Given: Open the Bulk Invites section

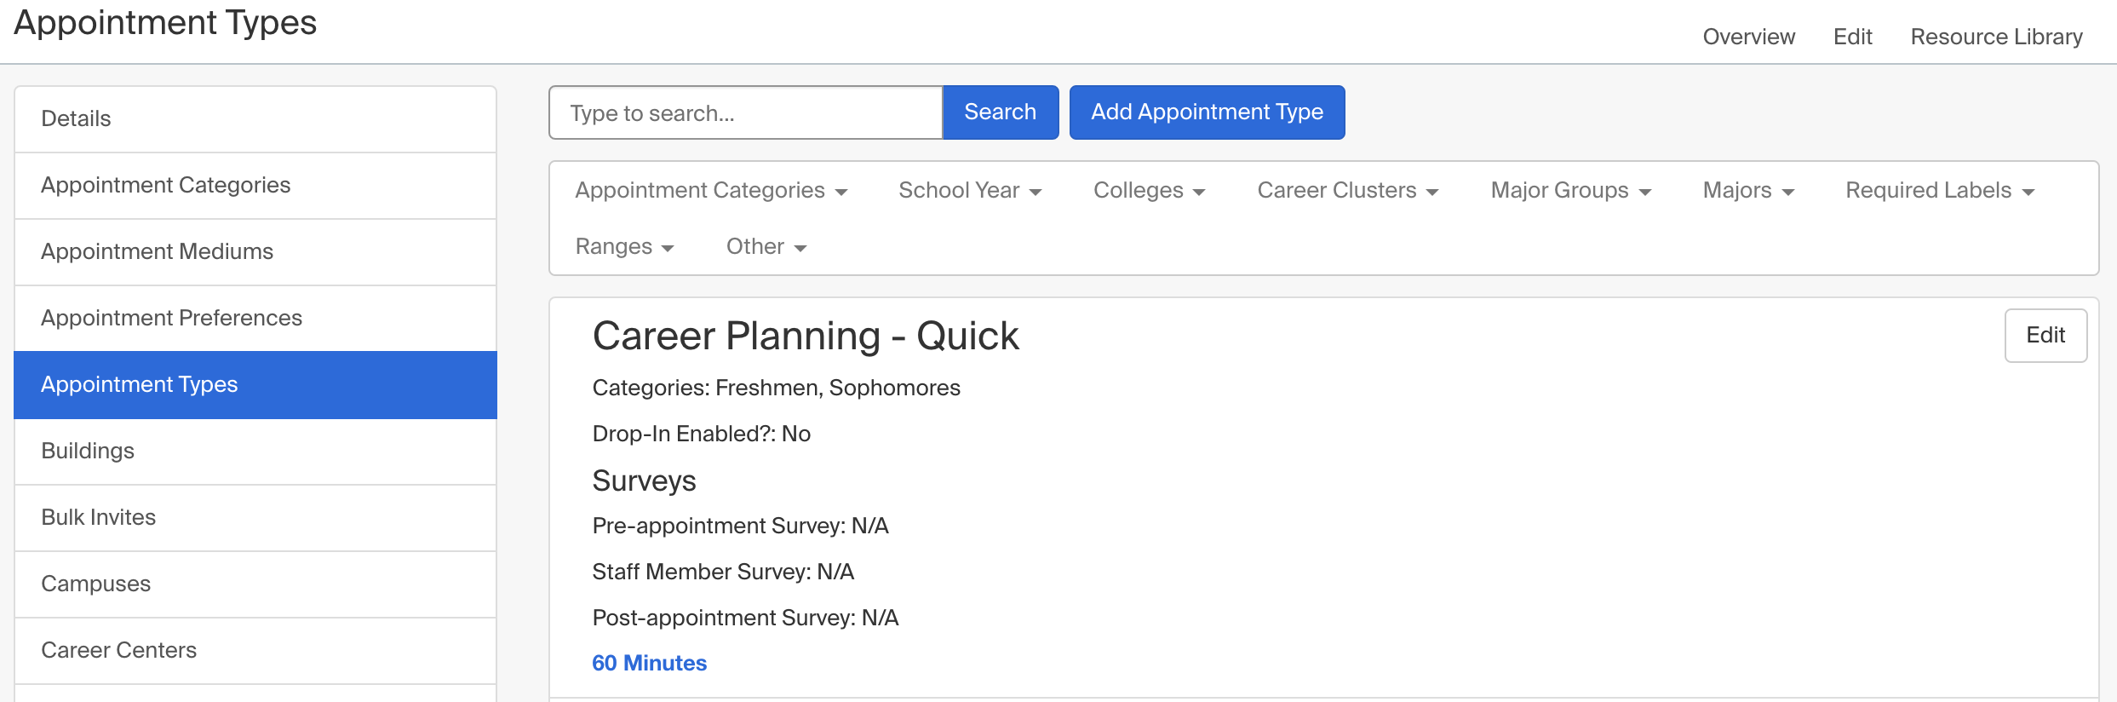Looking at the screenshot, I should (x=98, y=517).
